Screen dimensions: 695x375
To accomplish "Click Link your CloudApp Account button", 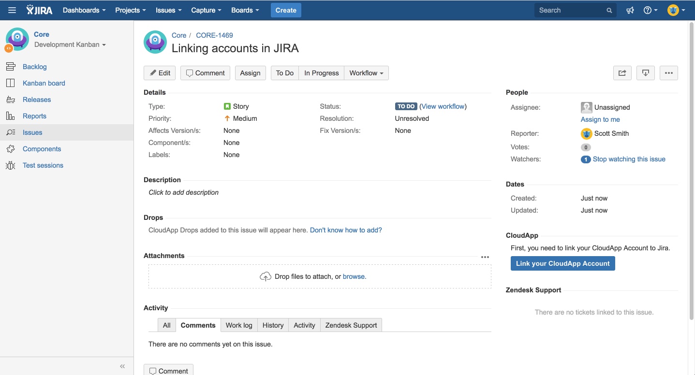I will 563,263.
